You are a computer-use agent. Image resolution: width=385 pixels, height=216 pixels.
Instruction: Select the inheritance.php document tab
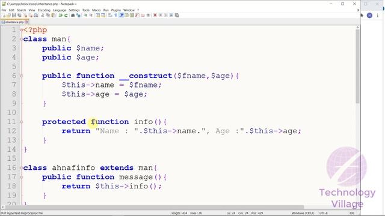click(x=14, y=22)
